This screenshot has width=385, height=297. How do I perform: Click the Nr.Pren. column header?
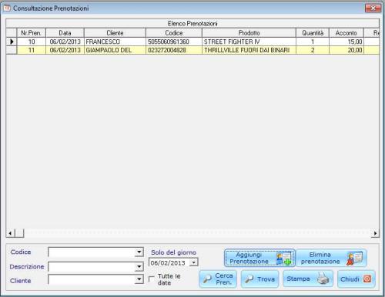tap(31, 33)
